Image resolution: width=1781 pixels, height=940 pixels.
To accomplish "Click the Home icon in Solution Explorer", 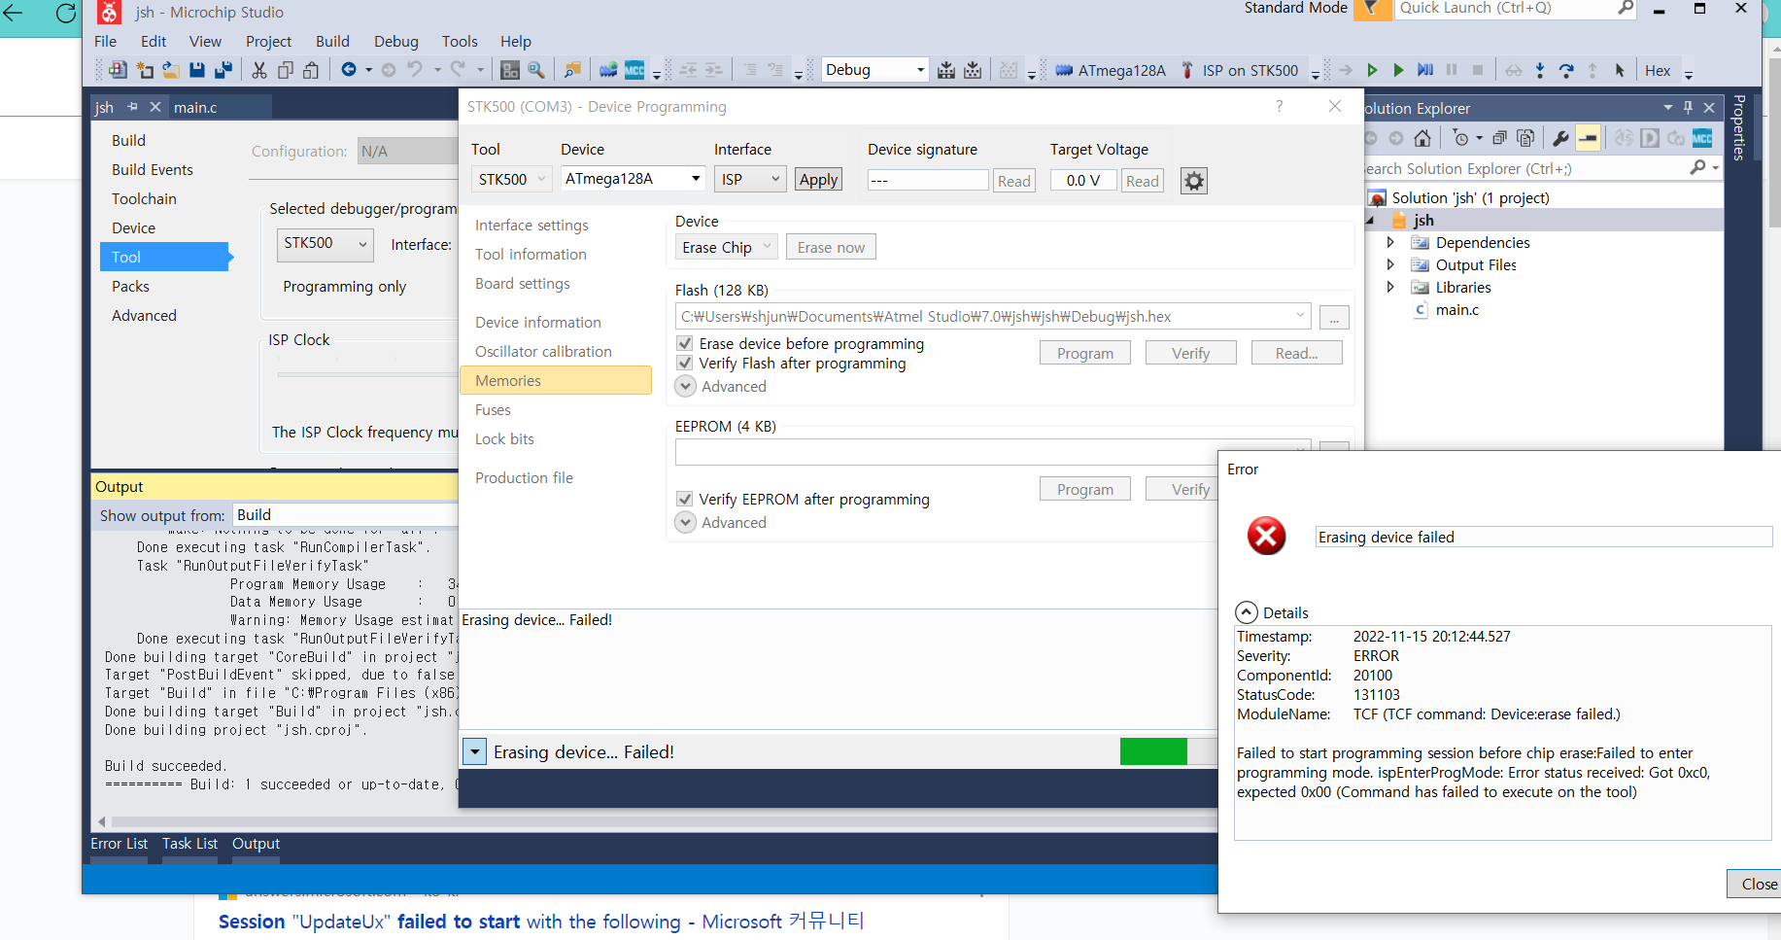I will [1422, 138].
